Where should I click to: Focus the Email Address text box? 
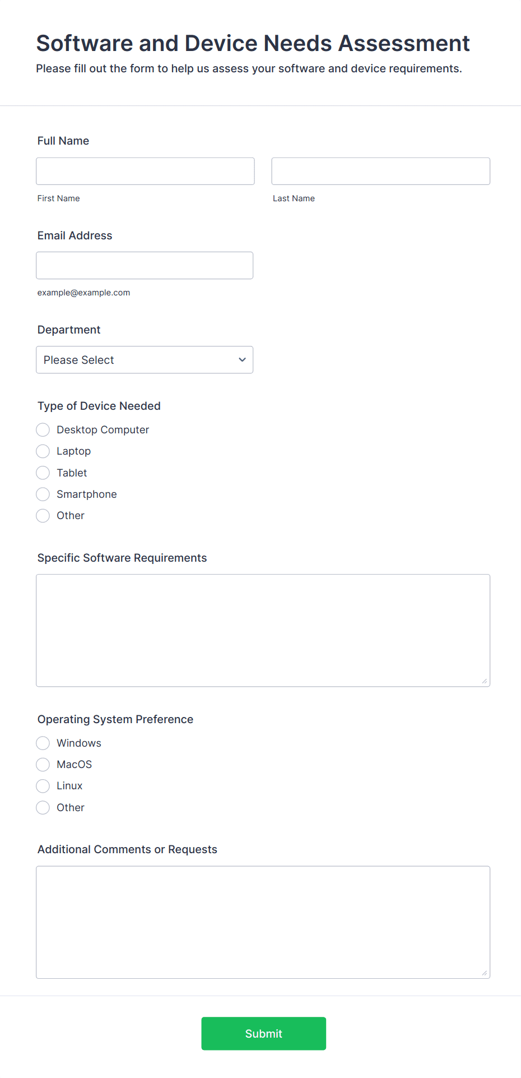[x=145, y=265]
